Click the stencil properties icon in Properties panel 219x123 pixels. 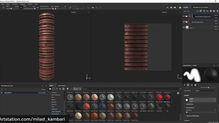pos(192,85)
